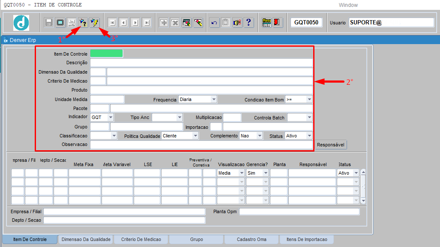This screenshot has width=440, height=247.
Task: Click the Insert record plus icon
Action: click(164, 22)
